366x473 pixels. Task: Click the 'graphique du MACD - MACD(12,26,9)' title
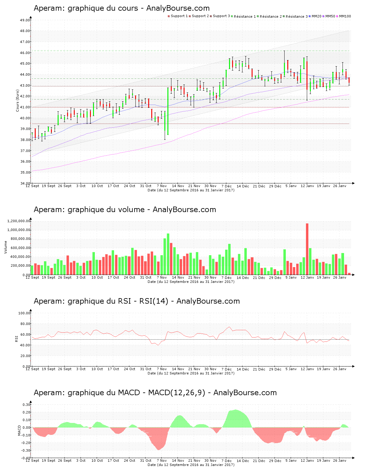(x=136, y=393)
